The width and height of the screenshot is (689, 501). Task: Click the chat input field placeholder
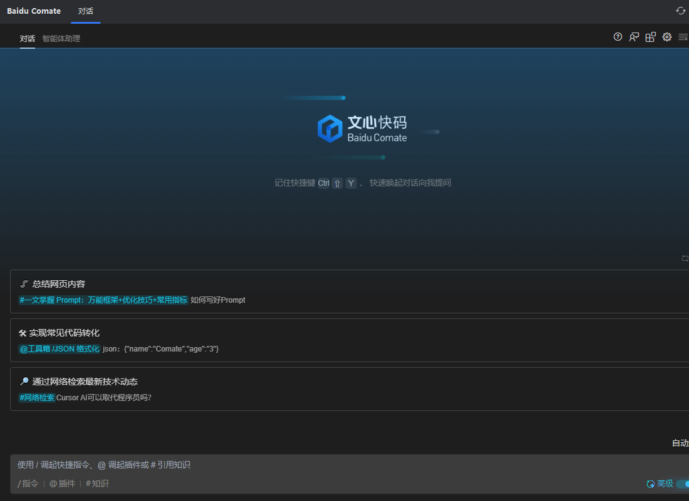tap(104, 465)
